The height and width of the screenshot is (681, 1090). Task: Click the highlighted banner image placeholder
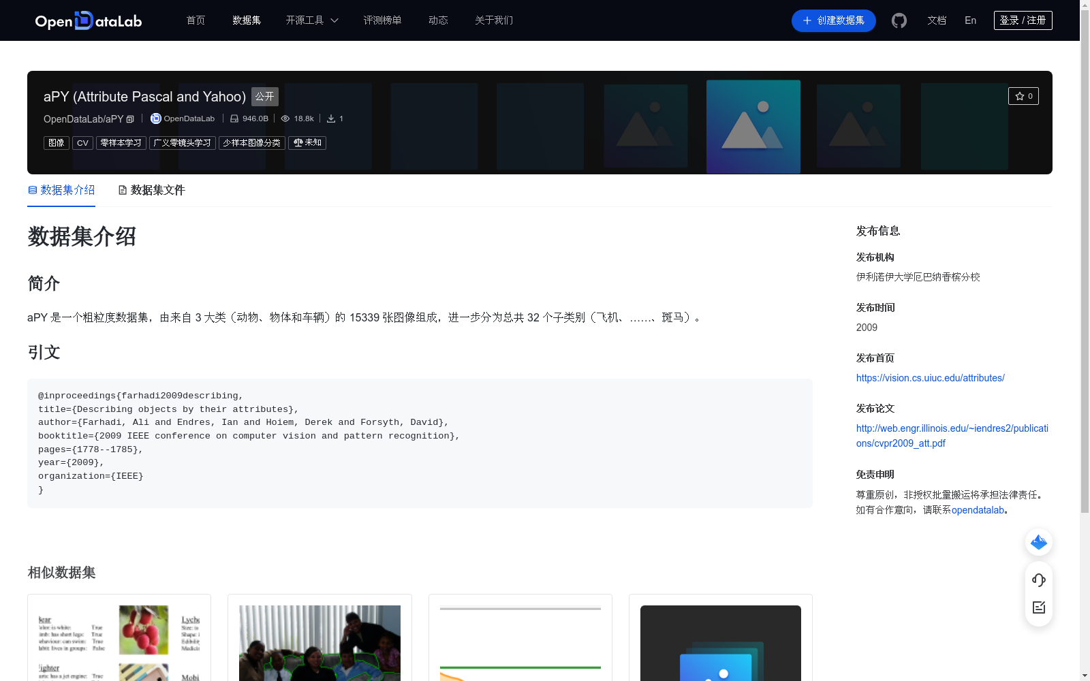click(753, 127)
